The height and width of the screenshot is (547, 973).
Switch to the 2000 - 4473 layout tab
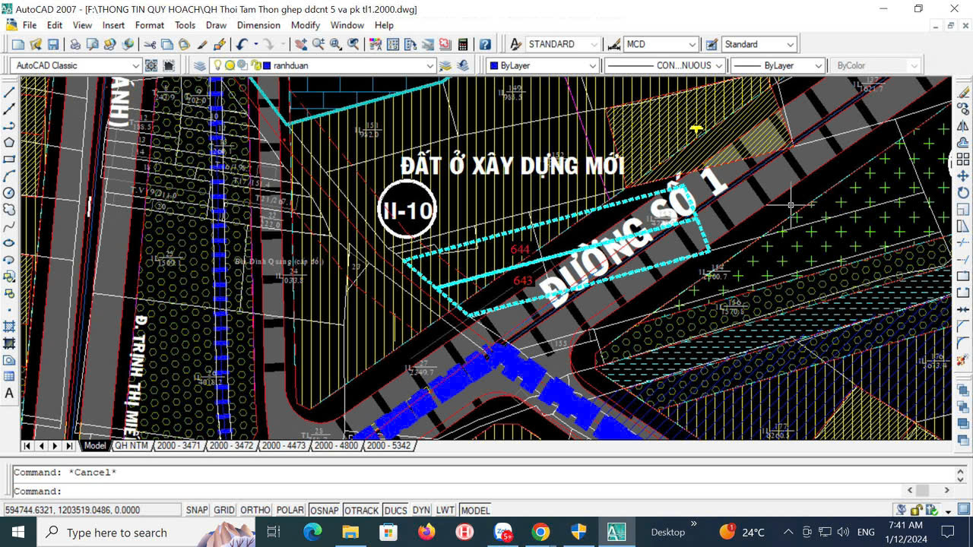coord(284,446)
